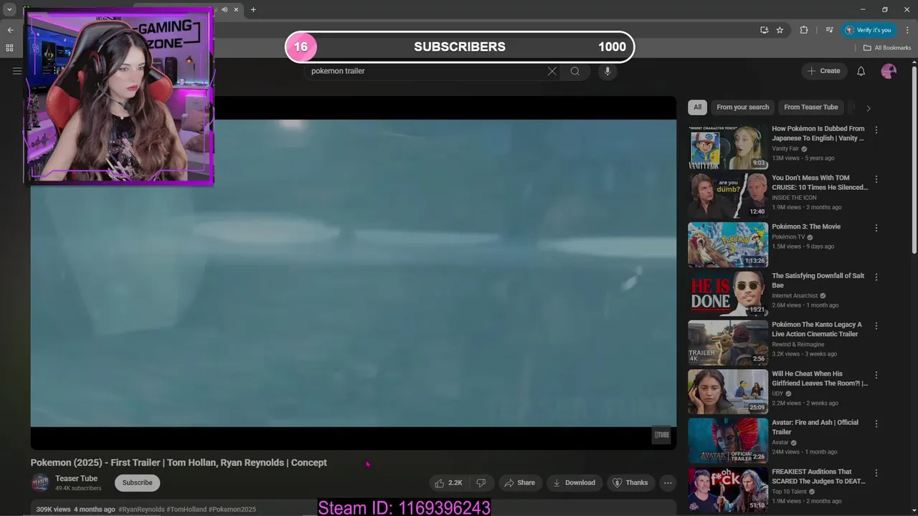The width and height of the screenshot is (918, 516).
Task: Click the Download button
Action: tap(574, 483)
